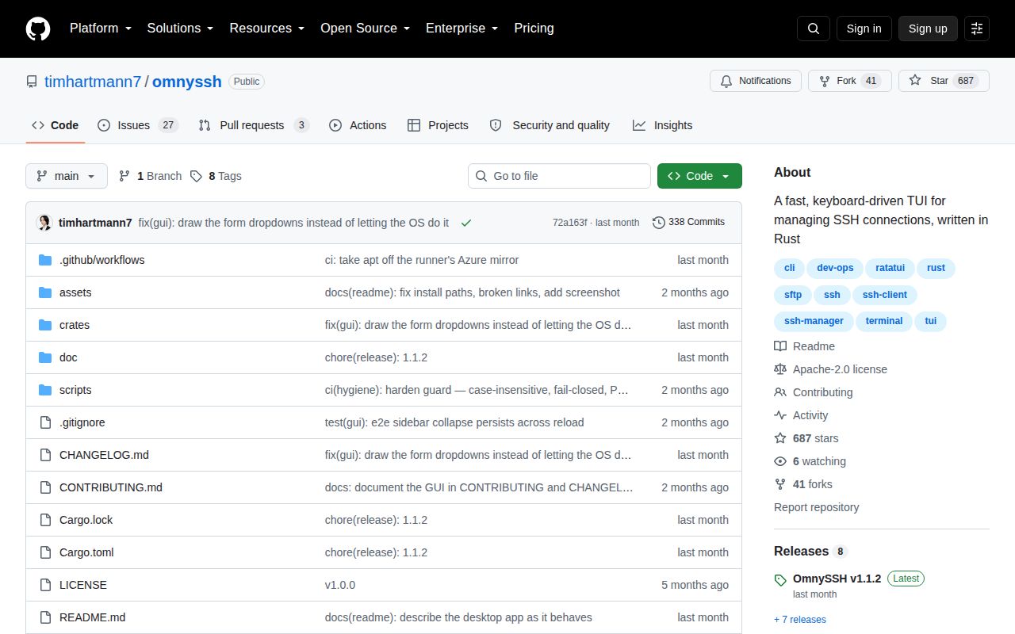Open the appearance settings icon button
1015x634 pixels.
(x=977, y=29)
